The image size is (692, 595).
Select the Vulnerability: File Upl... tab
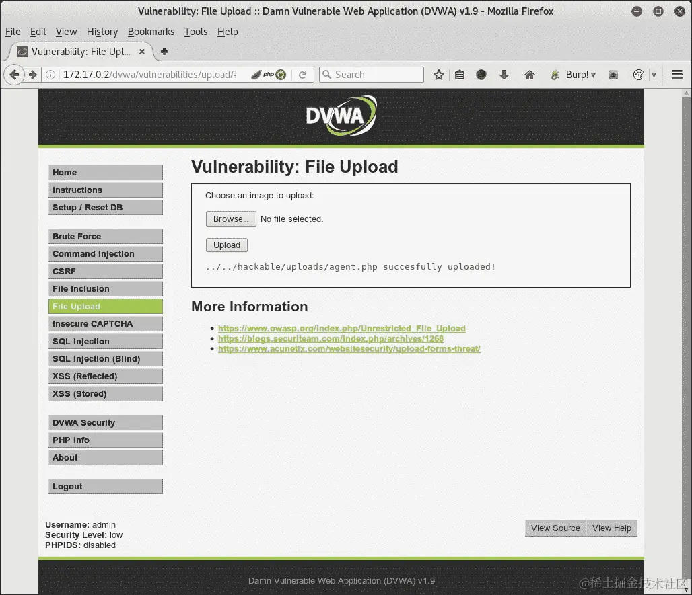click(81, 52)
